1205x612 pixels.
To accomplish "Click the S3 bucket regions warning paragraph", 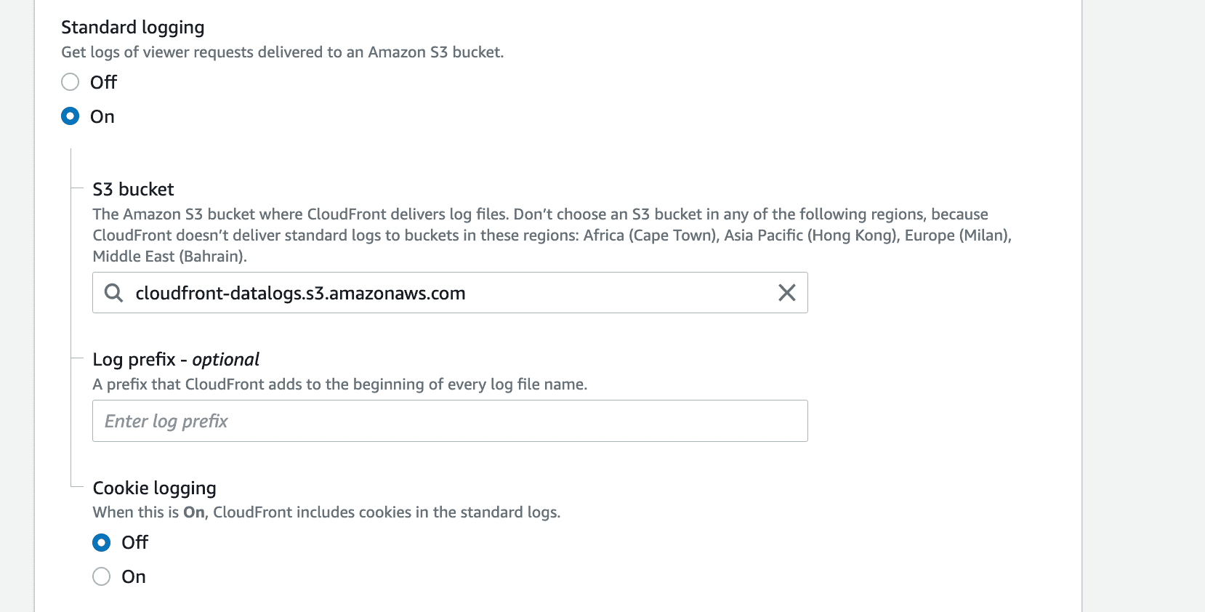I will [x=552, y=235].
